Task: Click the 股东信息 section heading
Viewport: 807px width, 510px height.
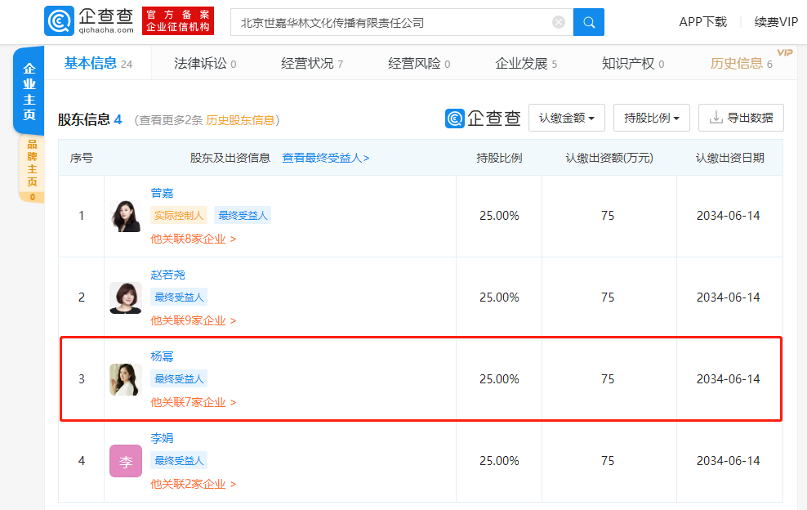Action: click(x=84, y=120)
